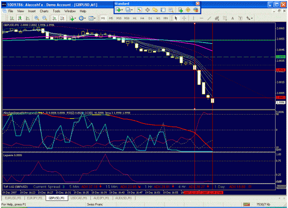Select the Cursor arrow tool
288x208 pixels.
(176, 18)
